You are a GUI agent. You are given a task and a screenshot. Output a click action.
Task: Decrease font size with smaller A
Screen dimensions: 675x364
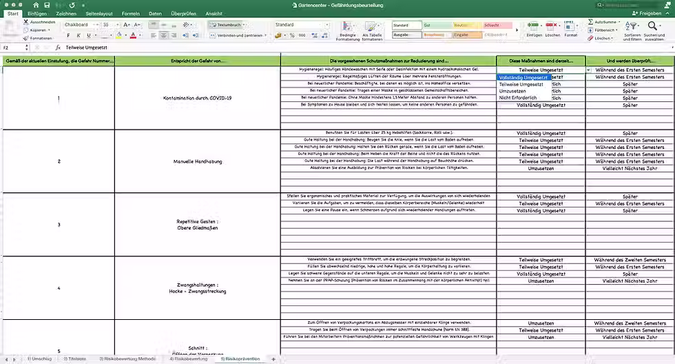[137, 25]
